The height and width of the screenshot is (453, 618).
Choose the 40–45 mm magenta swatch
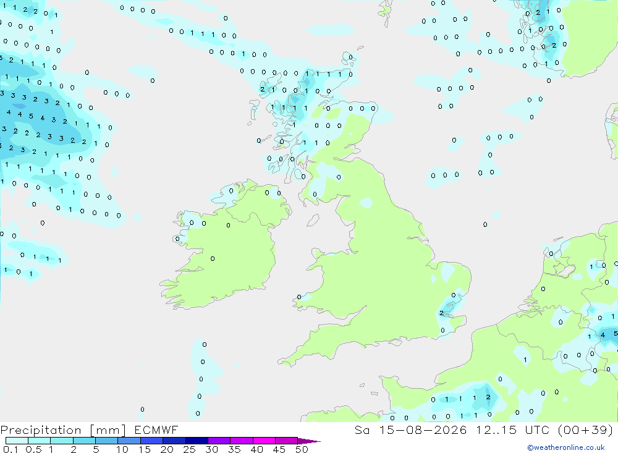coord(264,441)
